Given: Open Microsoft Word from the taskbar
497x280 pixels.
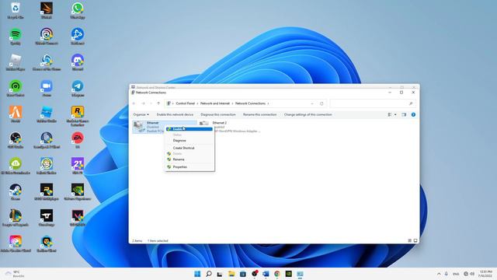Looking at the screenshot, I should pos(266,274).
